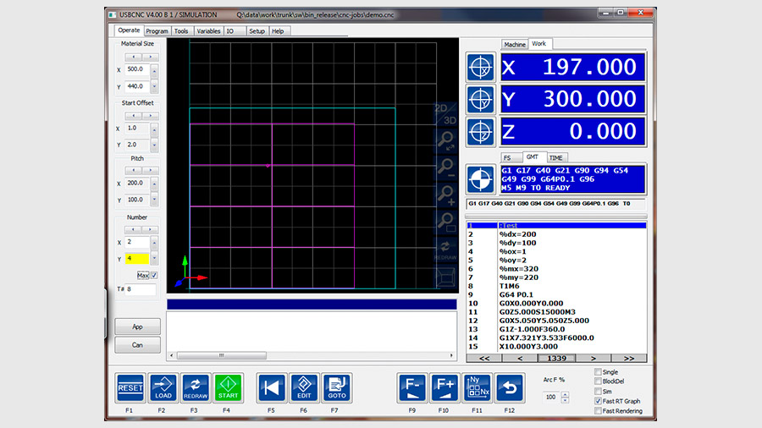Click the Number Y input field
Image resolution: width=762 pixels, height=428 pixels.
135,258
